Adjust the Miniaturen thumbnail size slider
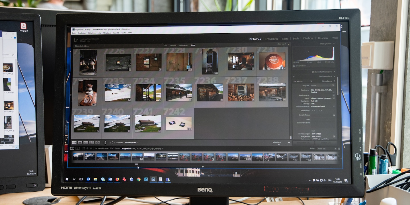The height and width of the screenshot is (205, 410). [279, 144]
